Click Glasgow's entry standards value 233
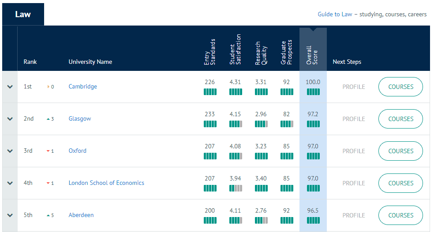This screenshot has height=232, width=434. [x=210, y=114]
